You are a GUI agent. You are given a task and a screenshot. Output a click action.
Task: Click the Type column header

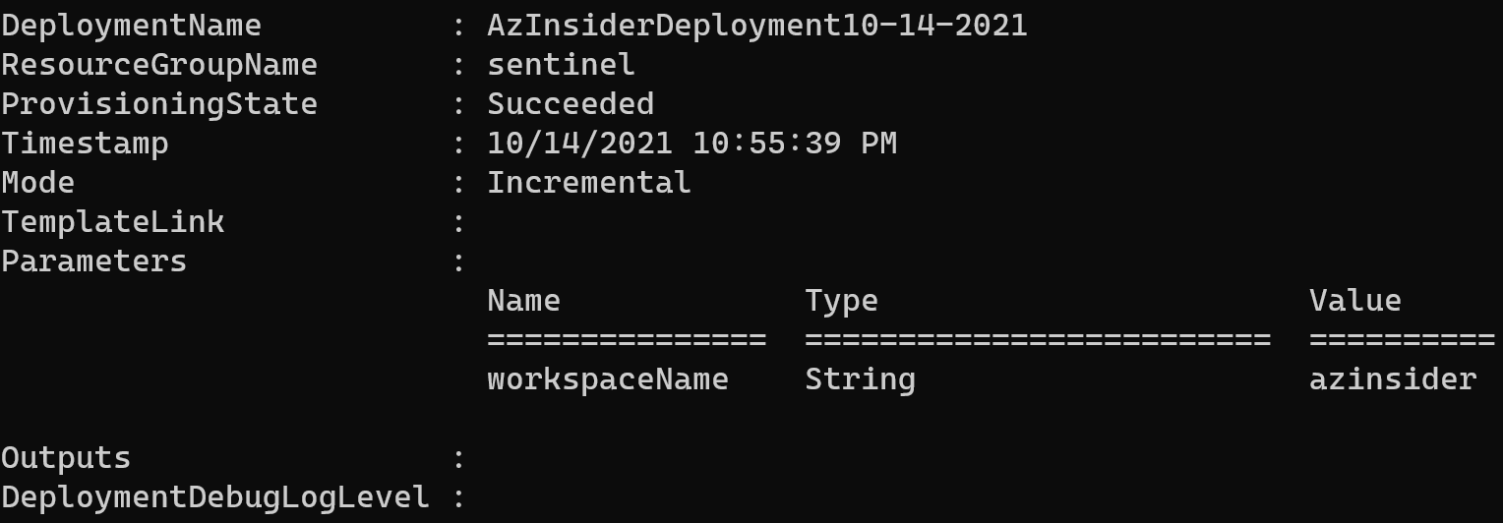(x=842, y=301)
